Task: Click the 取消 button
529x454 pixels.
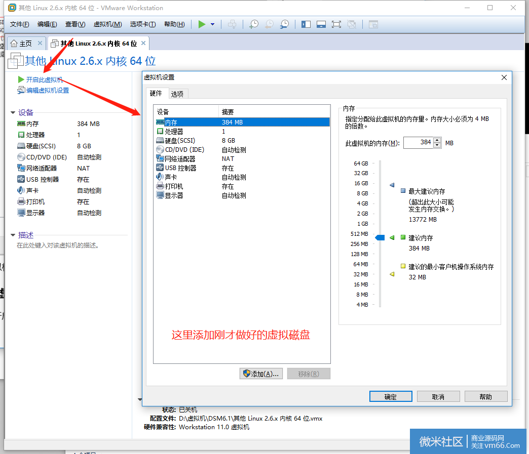Action: (438, 396)
